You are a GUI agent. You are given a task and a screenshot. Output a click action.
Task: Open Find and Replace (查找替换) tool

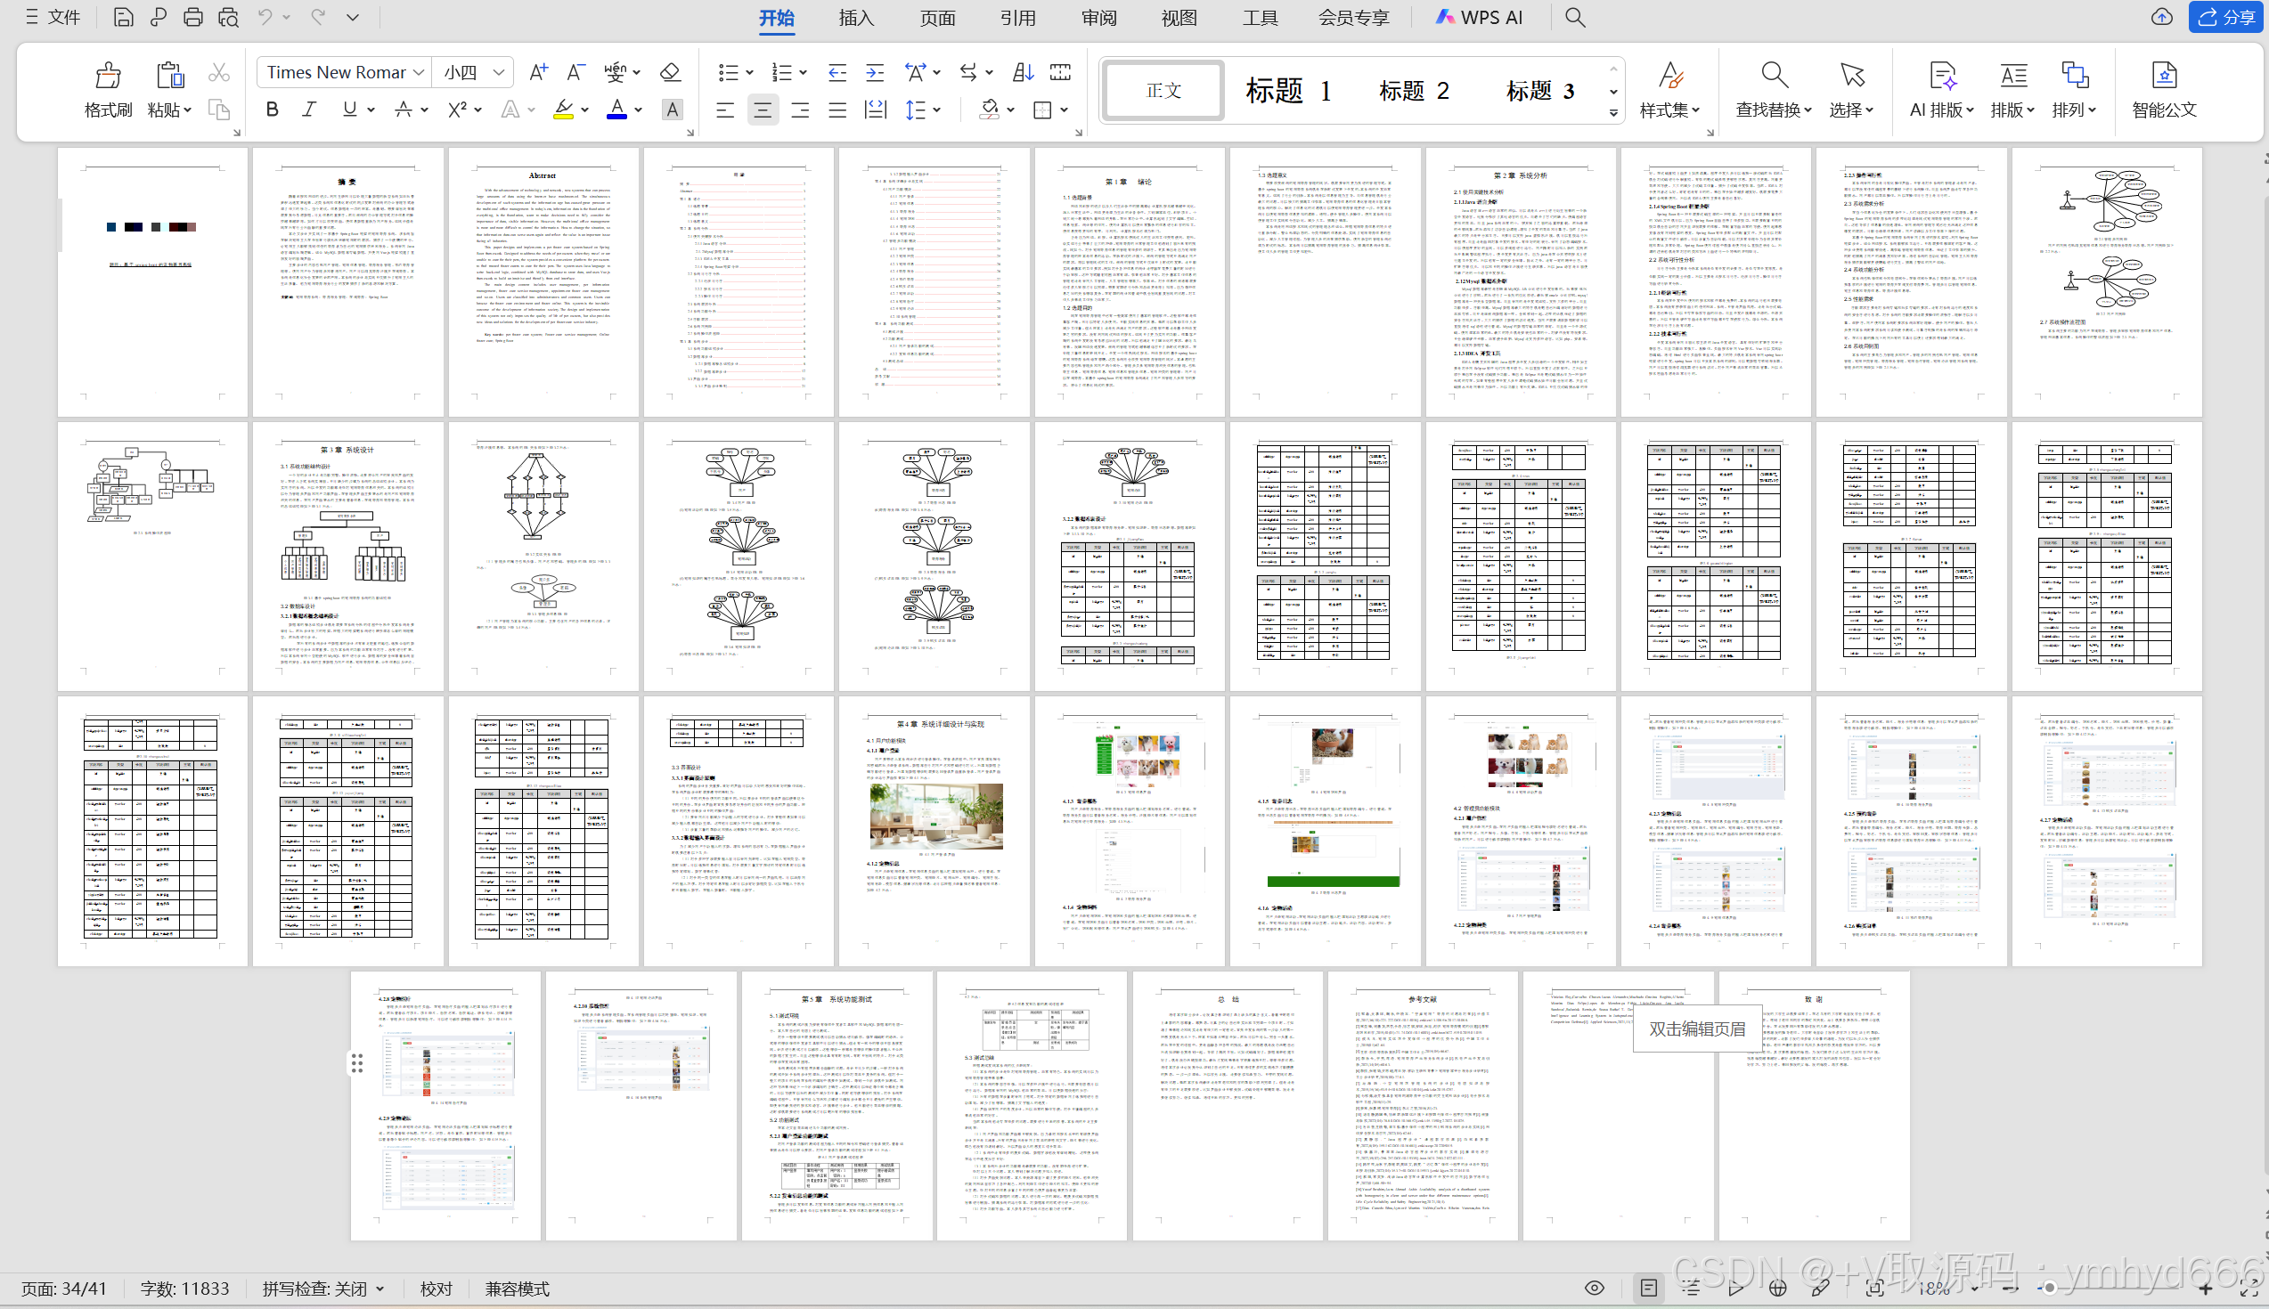pyautogui.click(x=1773, y=77)
